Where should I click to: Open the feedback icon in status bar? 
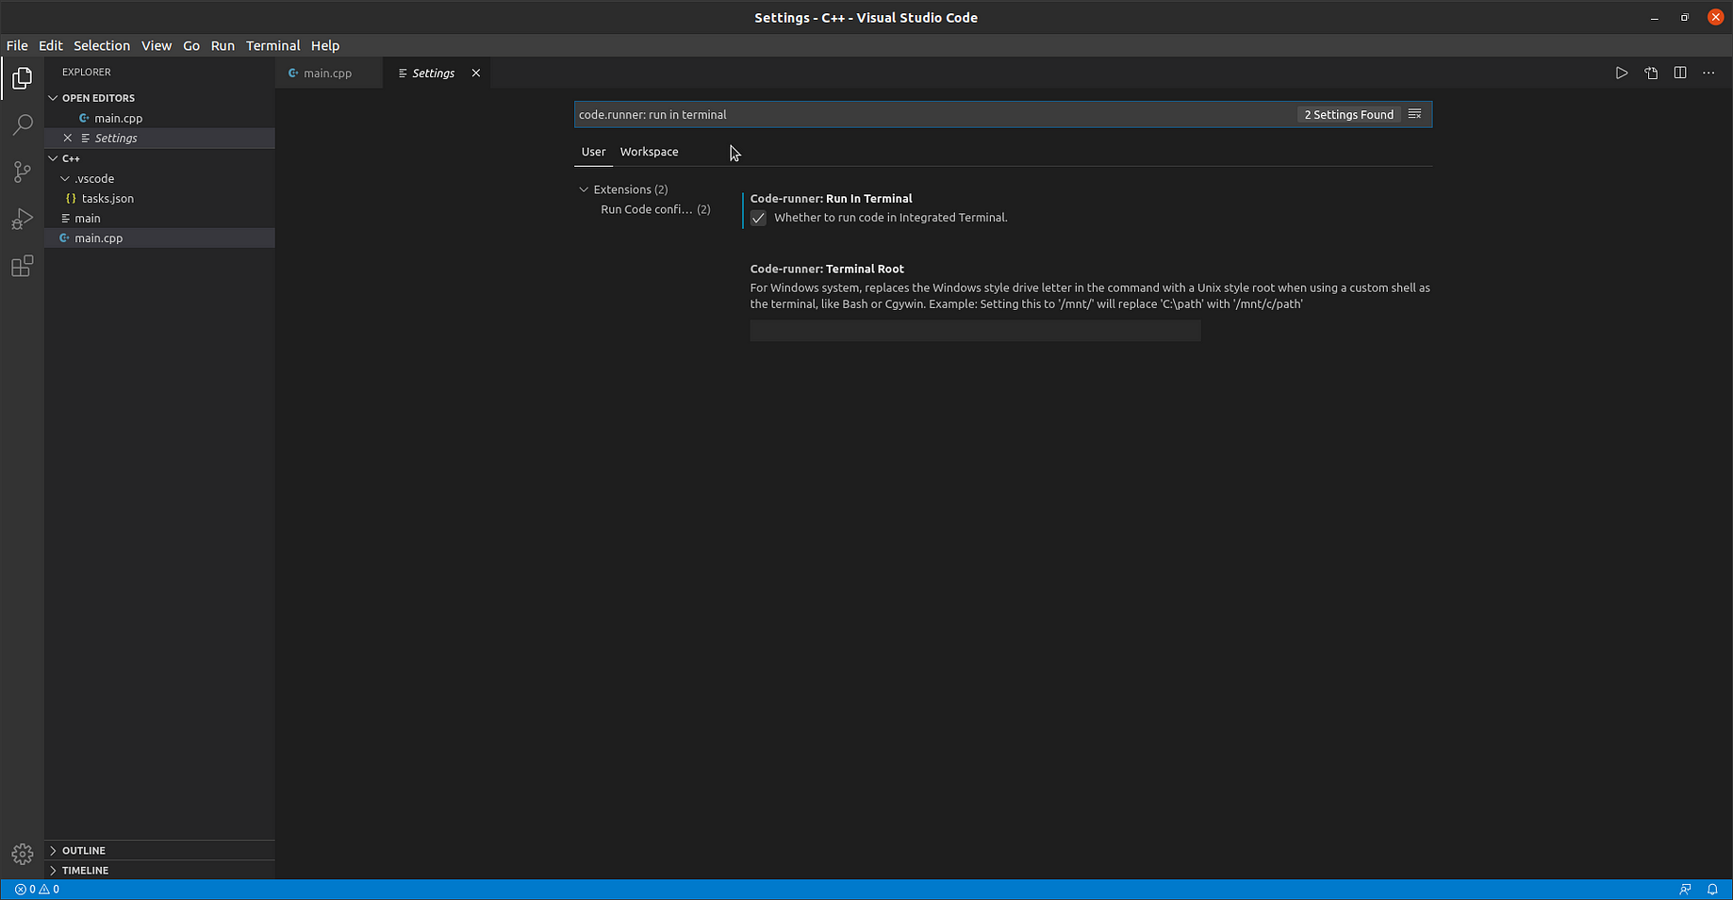tap(1685, 889)
